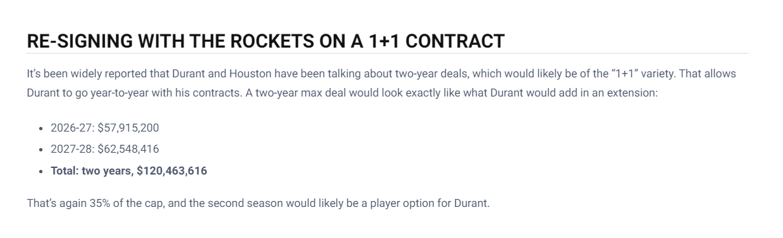Click the 2027-28 salary line item

[105, 149]
